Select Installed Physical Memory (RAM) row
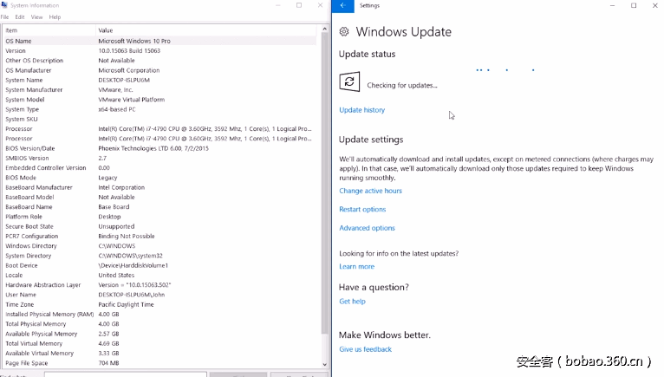This screenshot has width=664, height=377. 160,314
